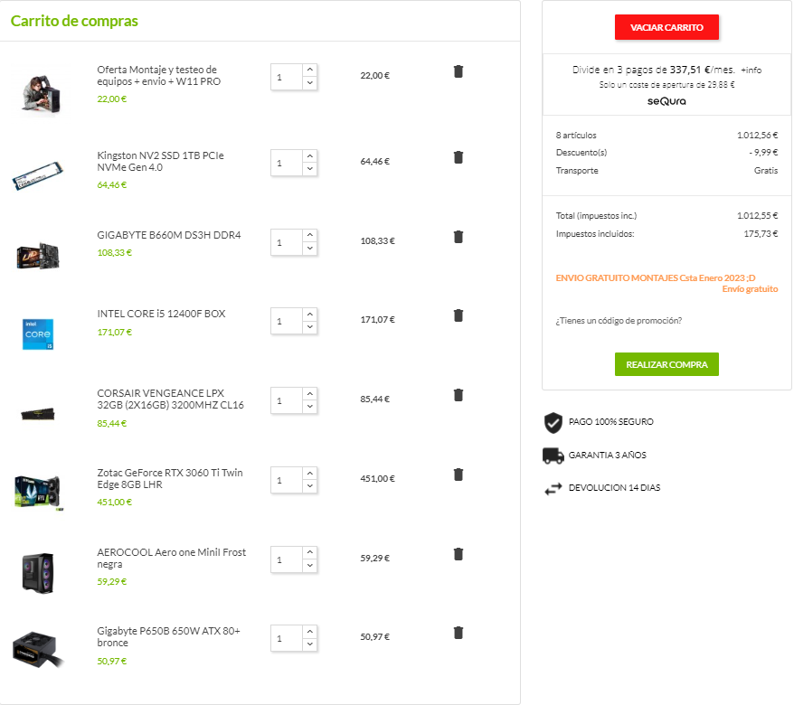Click the seQura logo
The width and height of the screenshot is (794, 705).
(666, 101)
